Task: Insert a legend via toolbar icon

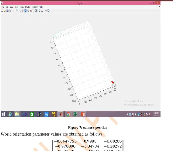Action: [42, 11]
